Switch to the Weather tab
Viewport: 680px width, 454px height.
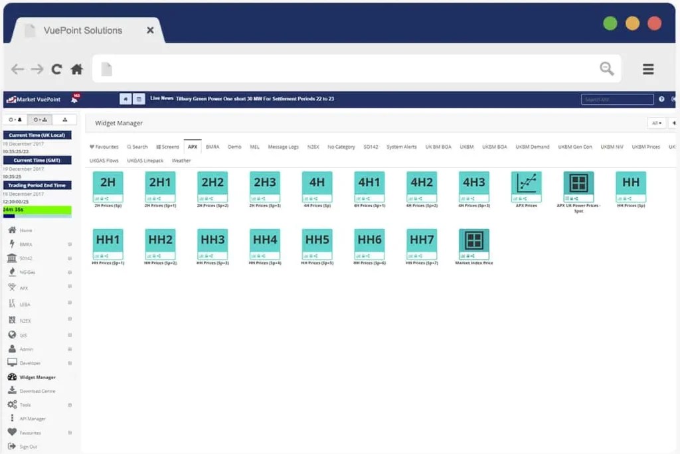click(x=181, y=161)
